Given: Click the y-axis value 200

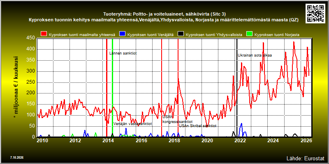Looking at the screenshot, I should click(x=31, y=93).
